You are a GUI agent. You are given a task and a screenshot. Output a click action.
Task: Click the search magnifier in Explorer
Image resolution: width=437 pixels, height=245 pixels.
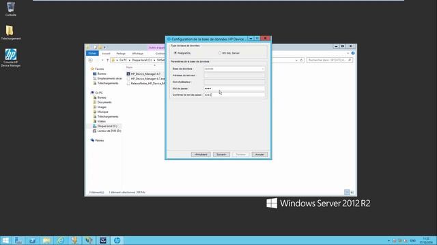coord(350,60)
